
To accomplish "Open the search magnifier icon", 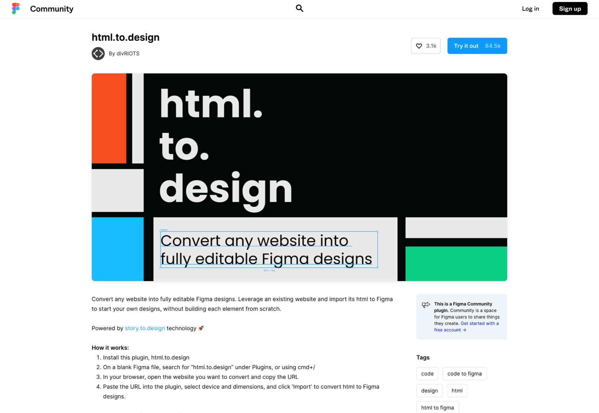I will click(299, 8).
